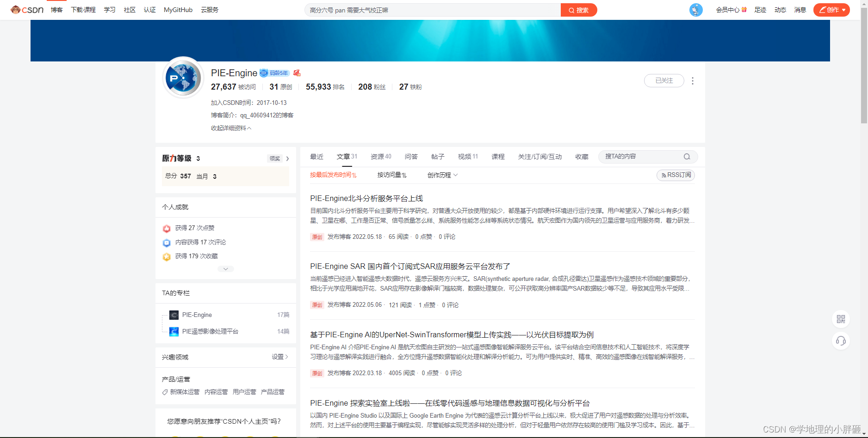This screenshot has height=438, width=868.
Task: Click the QR code floating icon
Action: (841, 319)
